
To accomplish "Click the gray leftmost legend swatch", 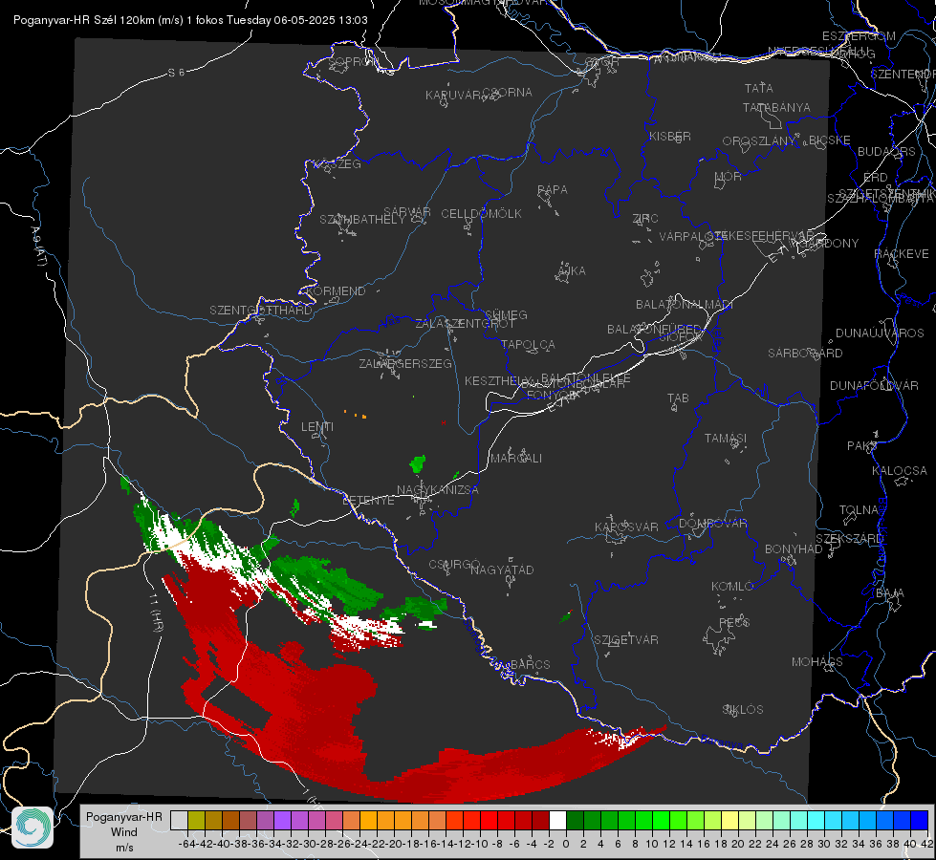I will coord(179,820).
